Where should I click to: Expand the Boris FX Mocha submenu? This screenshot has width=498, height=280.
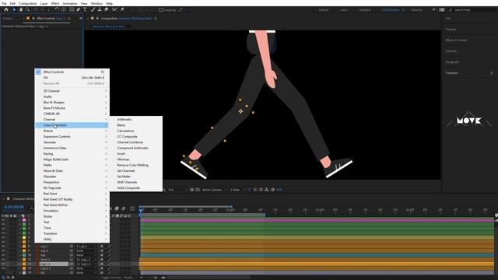pos(72,108)
